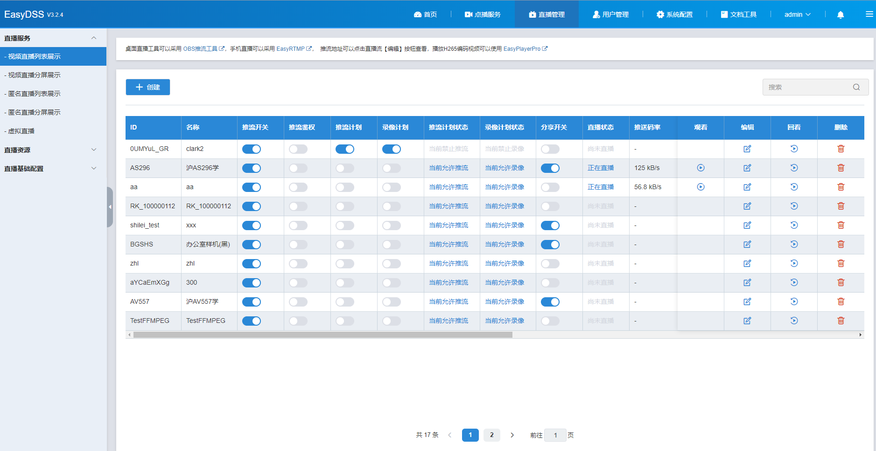Select 匿名直播分屏展示 in the sidebar
Screen dimensions: 876x451
53,112
